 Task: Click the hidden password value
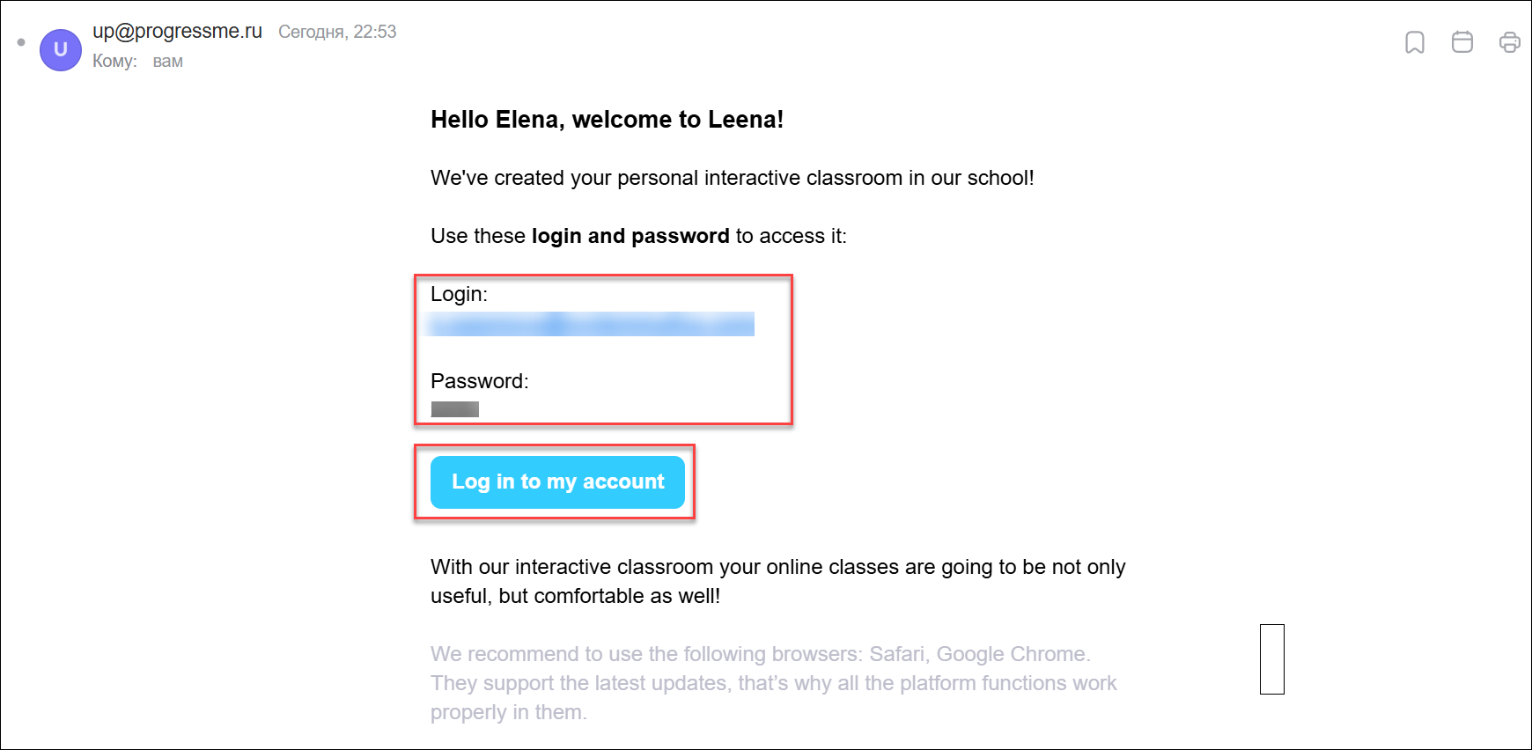[x=455, y=409]
